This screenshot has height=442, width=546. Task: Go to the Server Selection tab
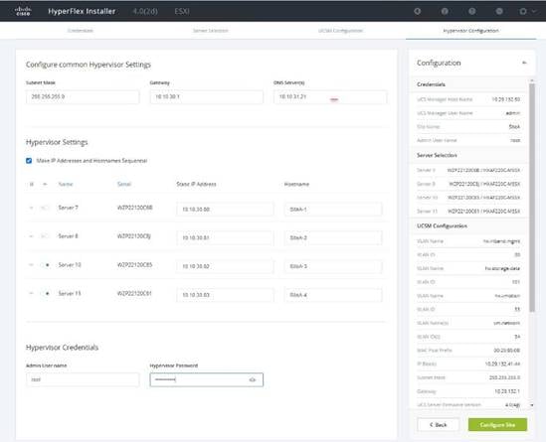[210, 31]
